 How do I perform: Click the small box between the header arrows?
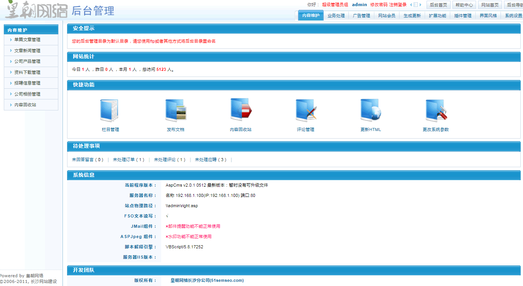[x=416, y=5]
